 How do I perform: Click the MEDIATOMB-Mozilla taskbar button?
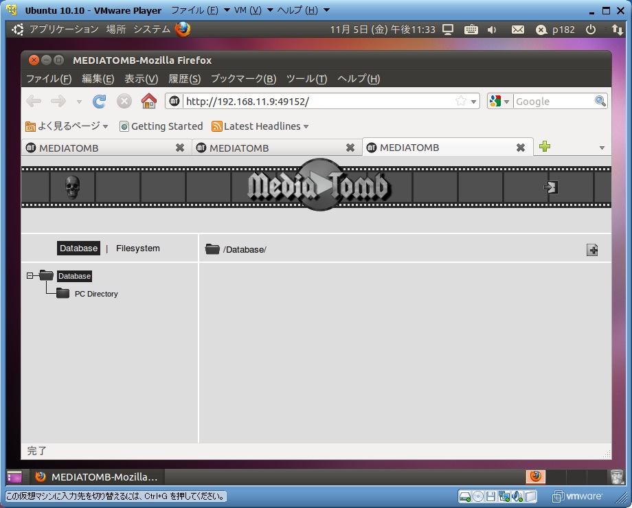pos(96,477)
